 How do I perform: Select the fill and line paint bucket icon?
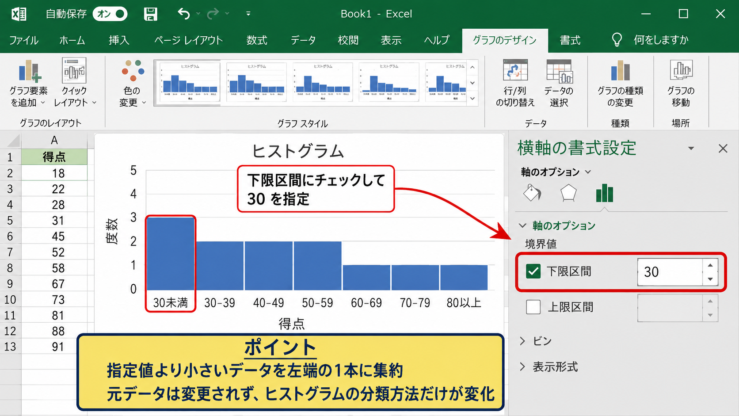532,193
